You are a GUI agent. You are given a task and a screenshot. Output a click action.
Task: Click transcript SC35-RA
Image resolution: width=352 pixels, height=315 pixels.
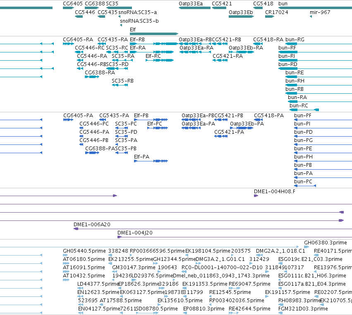coord(123,60)
